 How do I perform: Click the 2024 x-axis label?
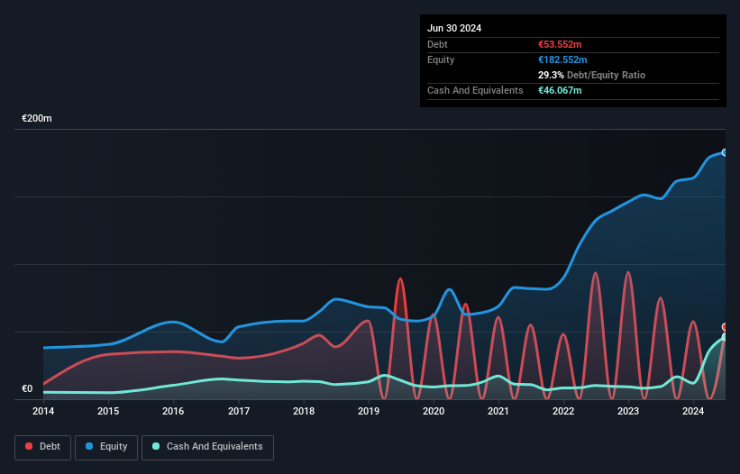tap(693, 411)
